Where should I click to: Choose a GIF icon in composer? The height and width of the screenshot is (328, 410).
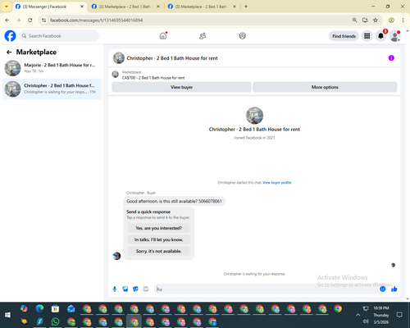(x=146, y=289)
